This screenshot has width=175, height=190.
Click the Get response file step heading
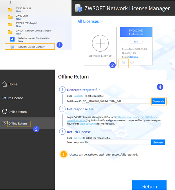pyautogui.click(x=80, y=109)
